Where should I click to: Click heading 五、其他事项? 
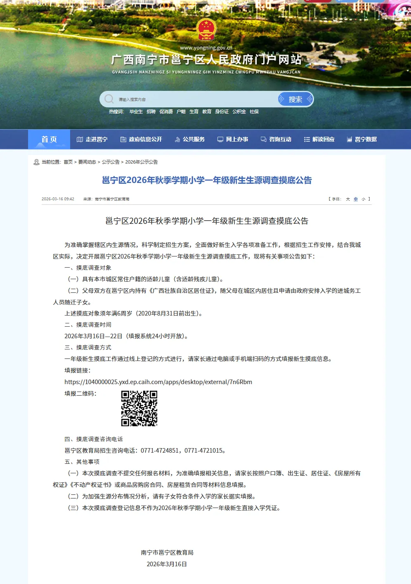82,462
